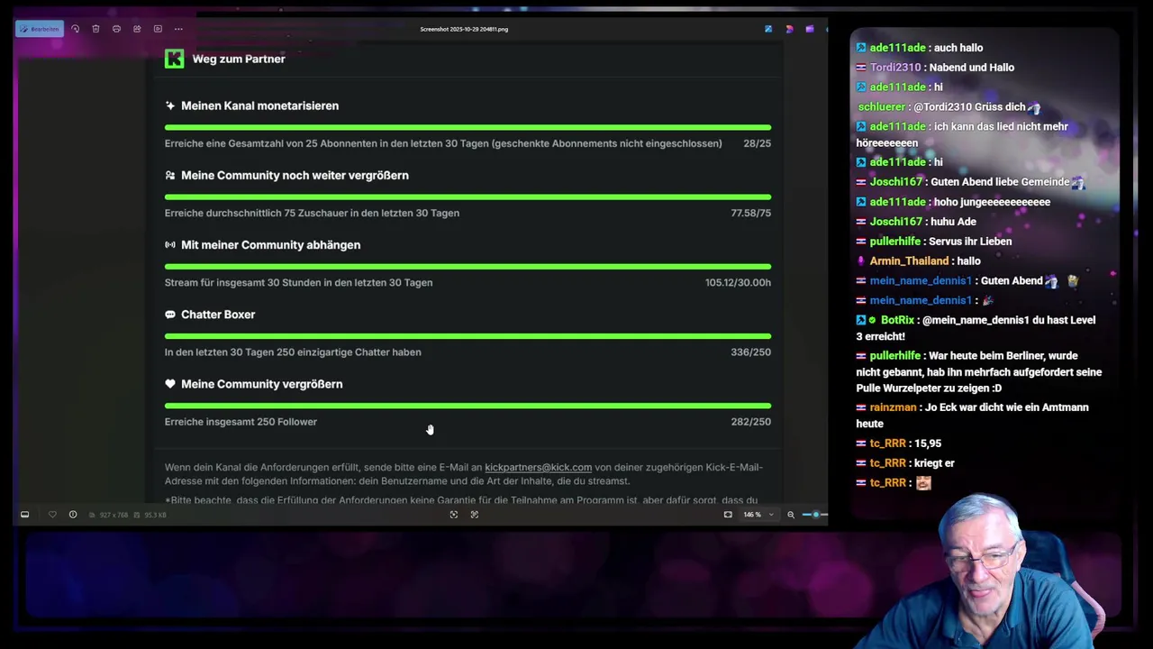Click the Weg zum Partner heading

pos(239,59)
